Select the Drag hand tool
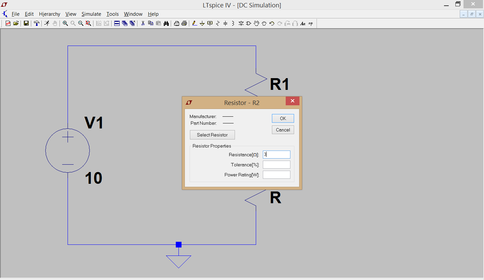The height and width of the screenshot is (280, 484). point(264,23)
